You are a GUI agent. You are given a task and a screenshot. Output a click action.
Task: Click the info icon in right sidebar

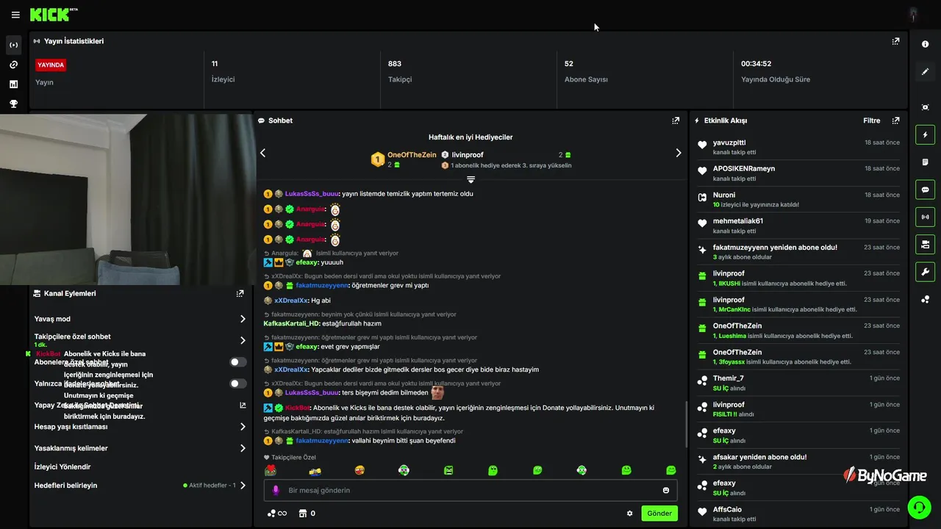click(x=926, y=45)
